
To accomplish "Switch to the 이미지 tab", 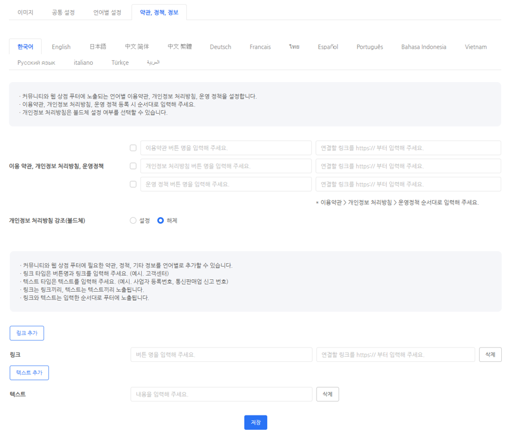I will point(25,13).
